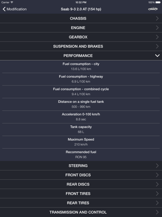Open the REAR DISCS section

pyautogui.click(x=81, y=184)
